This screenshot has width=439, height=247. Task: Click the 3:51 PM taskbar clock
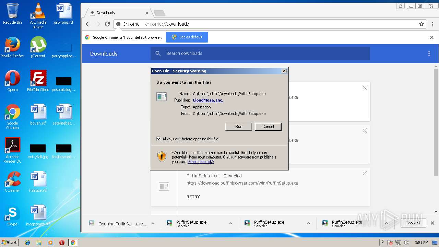click(421, 243)
